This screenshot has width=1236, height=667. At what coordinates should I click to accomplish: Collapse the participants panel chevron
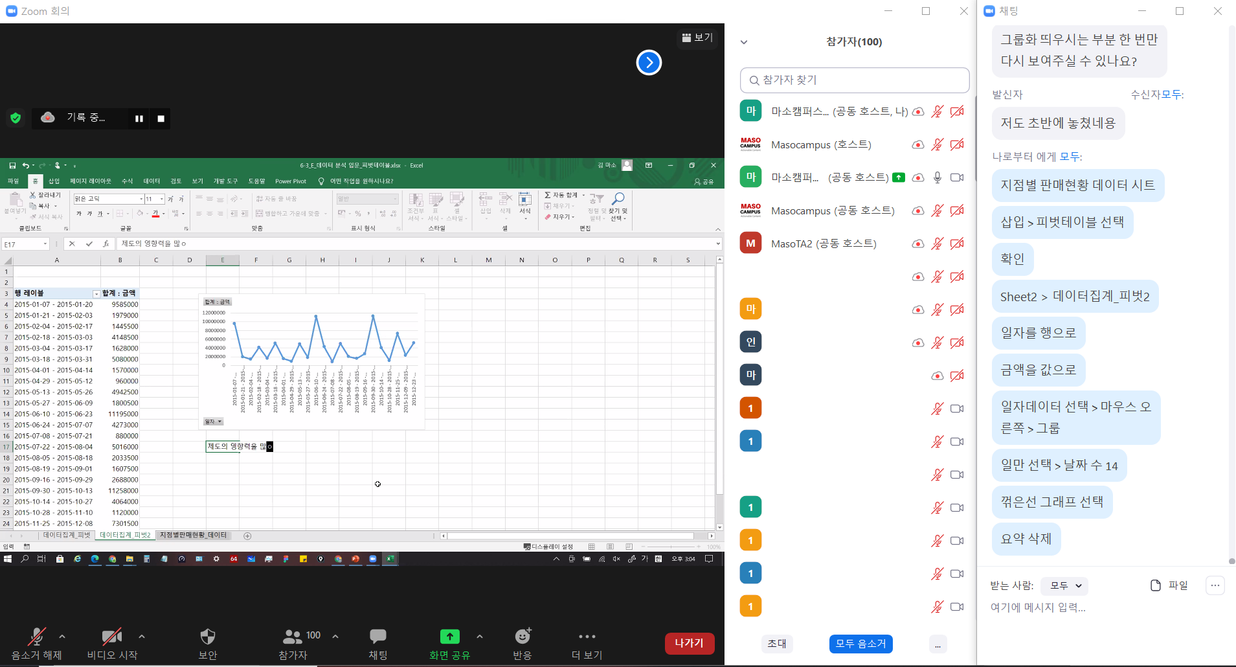[x=744, y=42]
